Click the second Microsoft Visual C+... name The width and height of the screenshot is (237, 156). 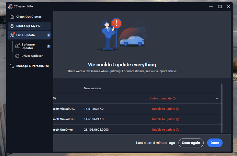[x=64, y=119]
